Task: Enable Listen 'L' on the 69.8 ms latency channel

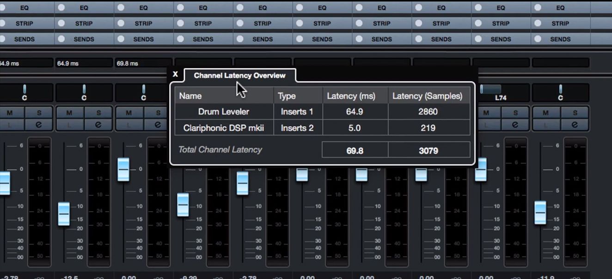Action: (x=129, y=124)
